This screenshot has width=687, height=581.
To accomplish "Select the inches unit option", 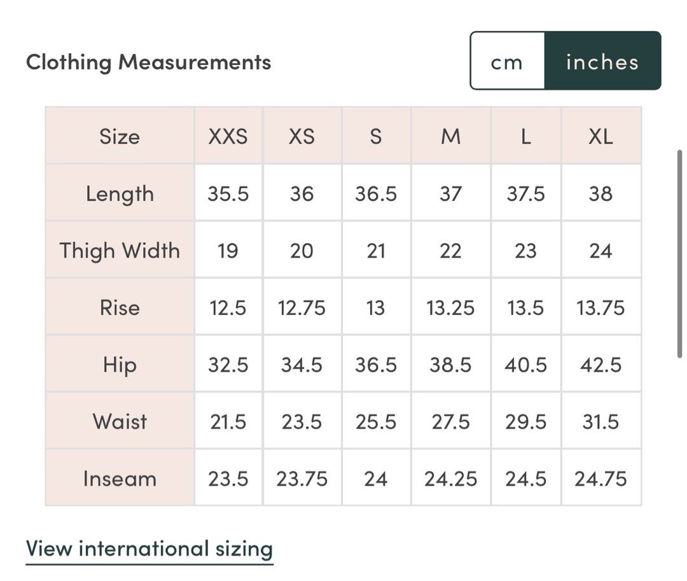I will tap(602, 62).
